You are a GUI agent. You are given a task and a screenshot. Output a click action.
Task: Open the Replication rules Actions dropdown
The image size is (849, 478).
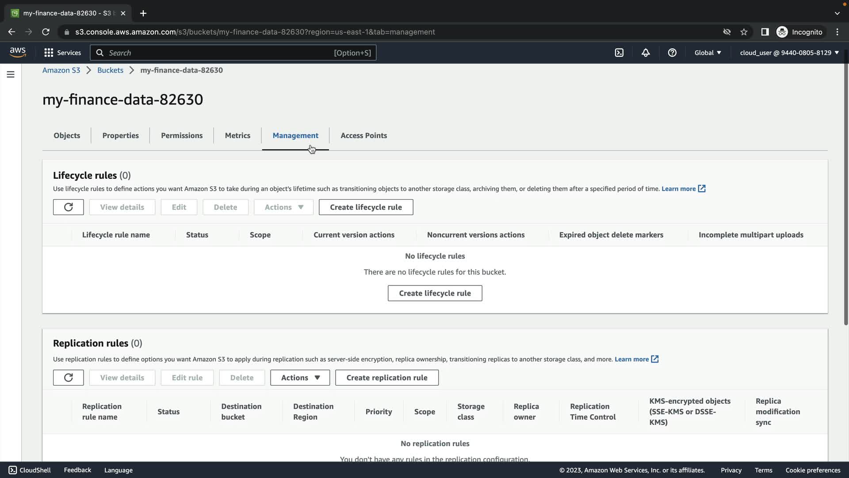pyautogui.click(x=300, y=378)
